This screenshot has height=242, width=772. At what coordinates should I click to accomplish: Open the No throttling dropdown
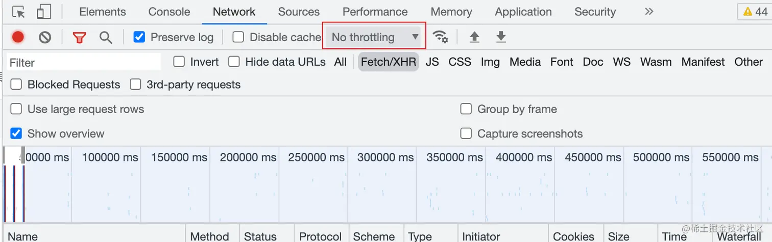click(x=374, y=37)
